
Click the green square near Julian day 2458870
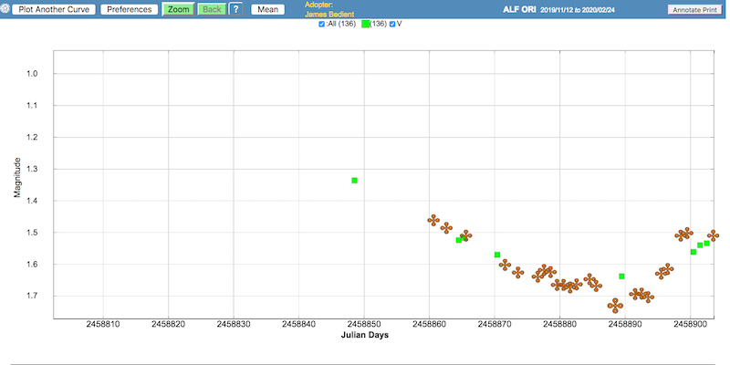coord(497,255)
